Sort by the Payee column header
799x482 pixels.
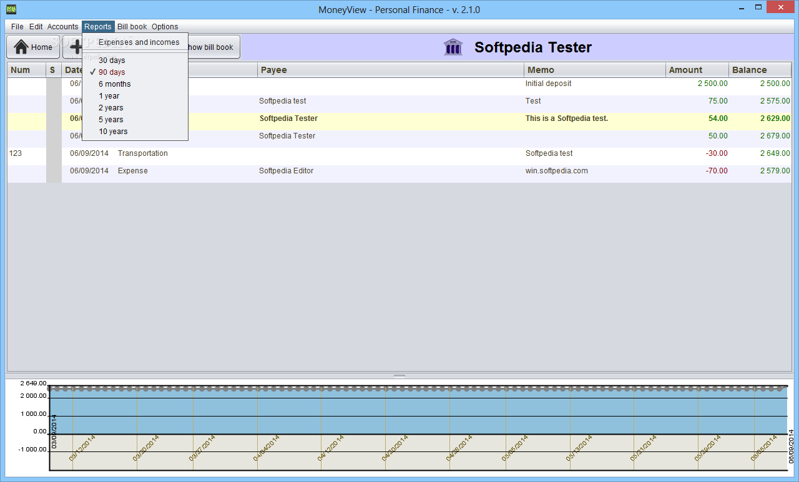tap(391, 70)
